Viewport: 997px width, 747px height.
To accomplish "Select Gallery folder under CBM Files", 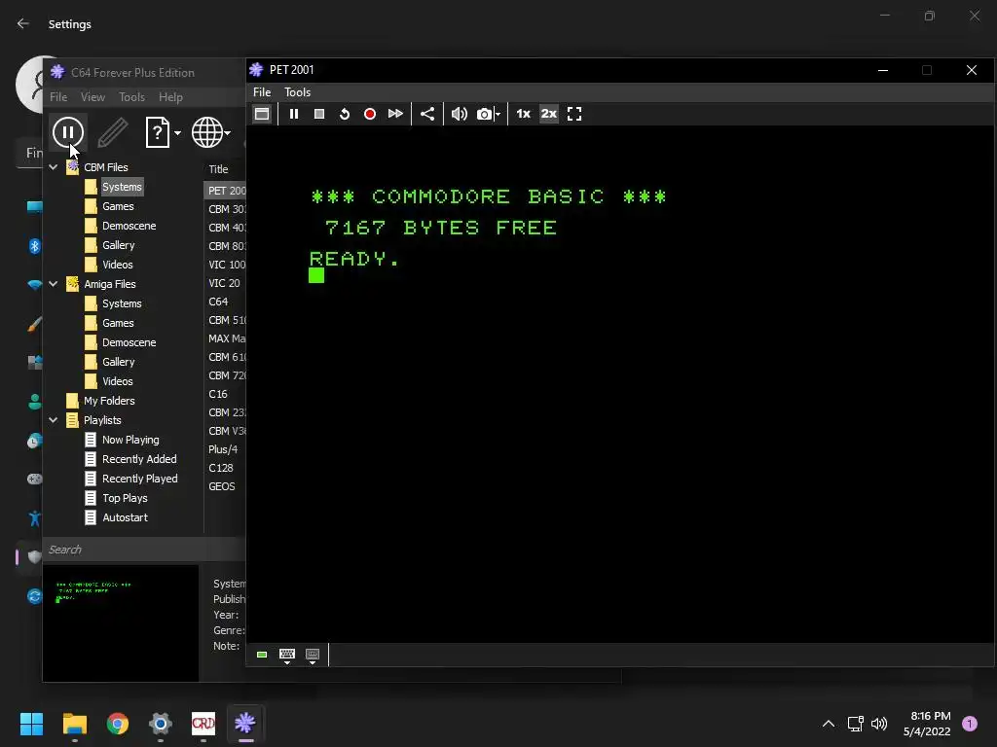I will click(118, 245).
